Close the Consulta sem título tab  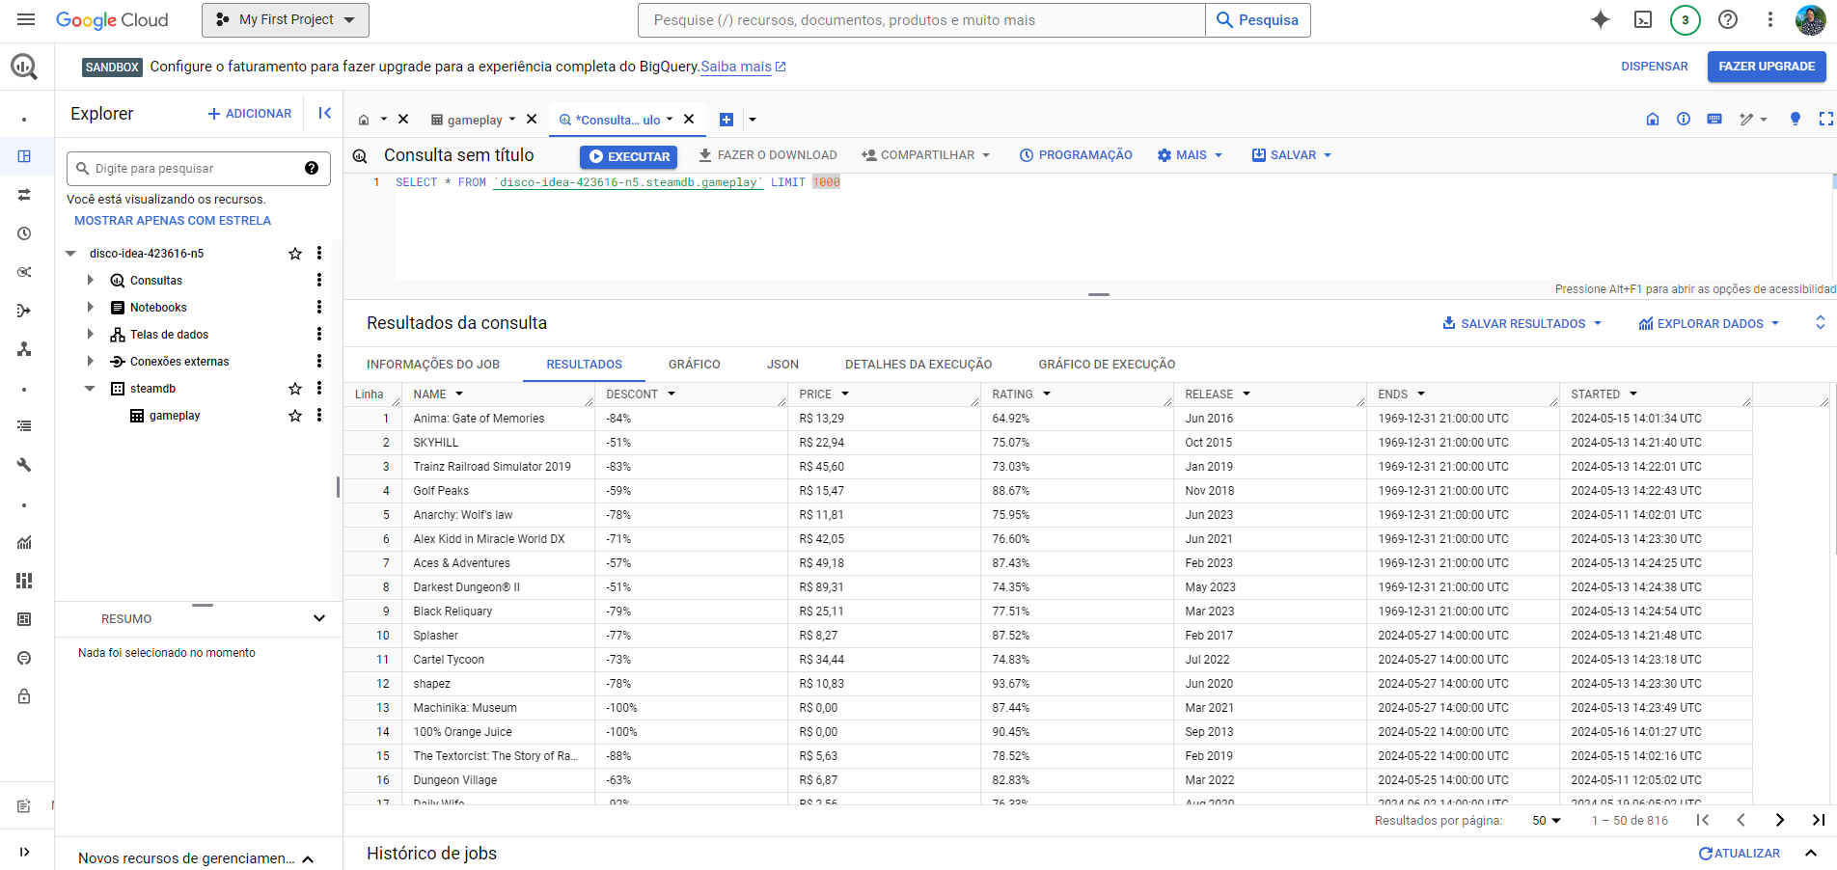(689, 120)
